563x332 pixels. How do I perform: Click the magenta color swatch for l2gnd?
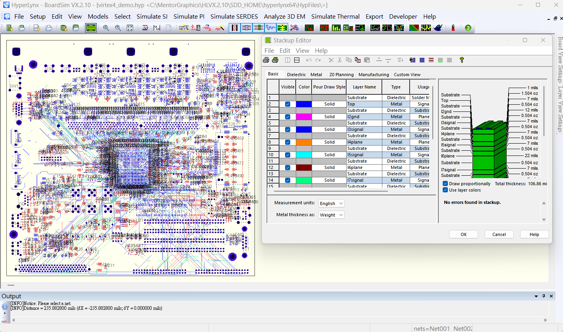pyautogui.click(x=304, y=117)
